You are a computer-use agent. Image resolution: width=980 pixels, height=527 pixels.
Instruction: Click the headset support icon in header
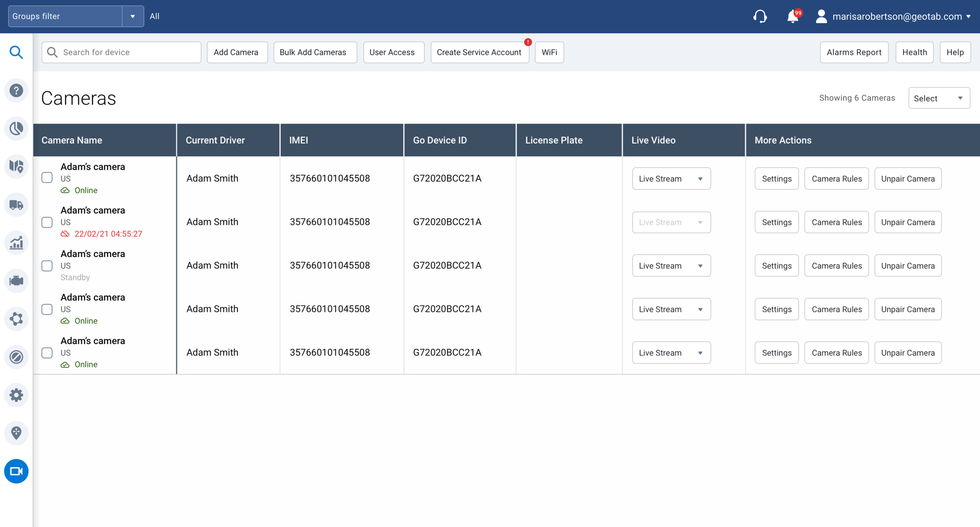(760, 16)
